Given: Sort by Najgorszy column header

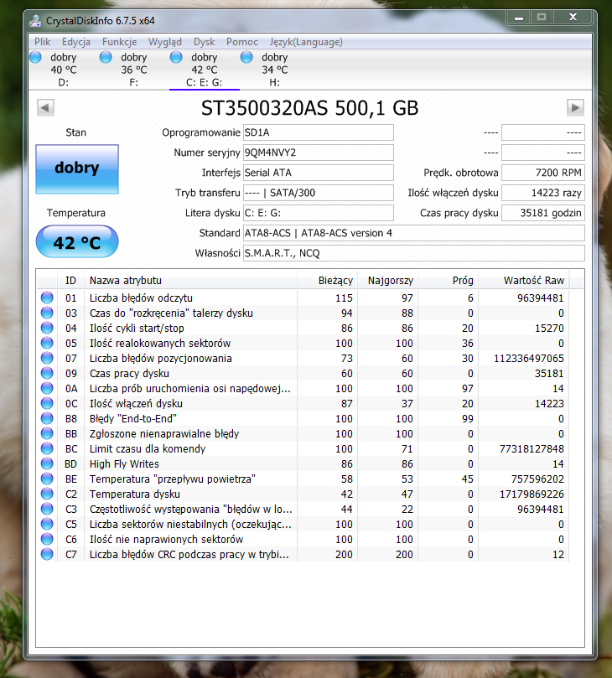Looking at the screenshot, I should (387, 281).
